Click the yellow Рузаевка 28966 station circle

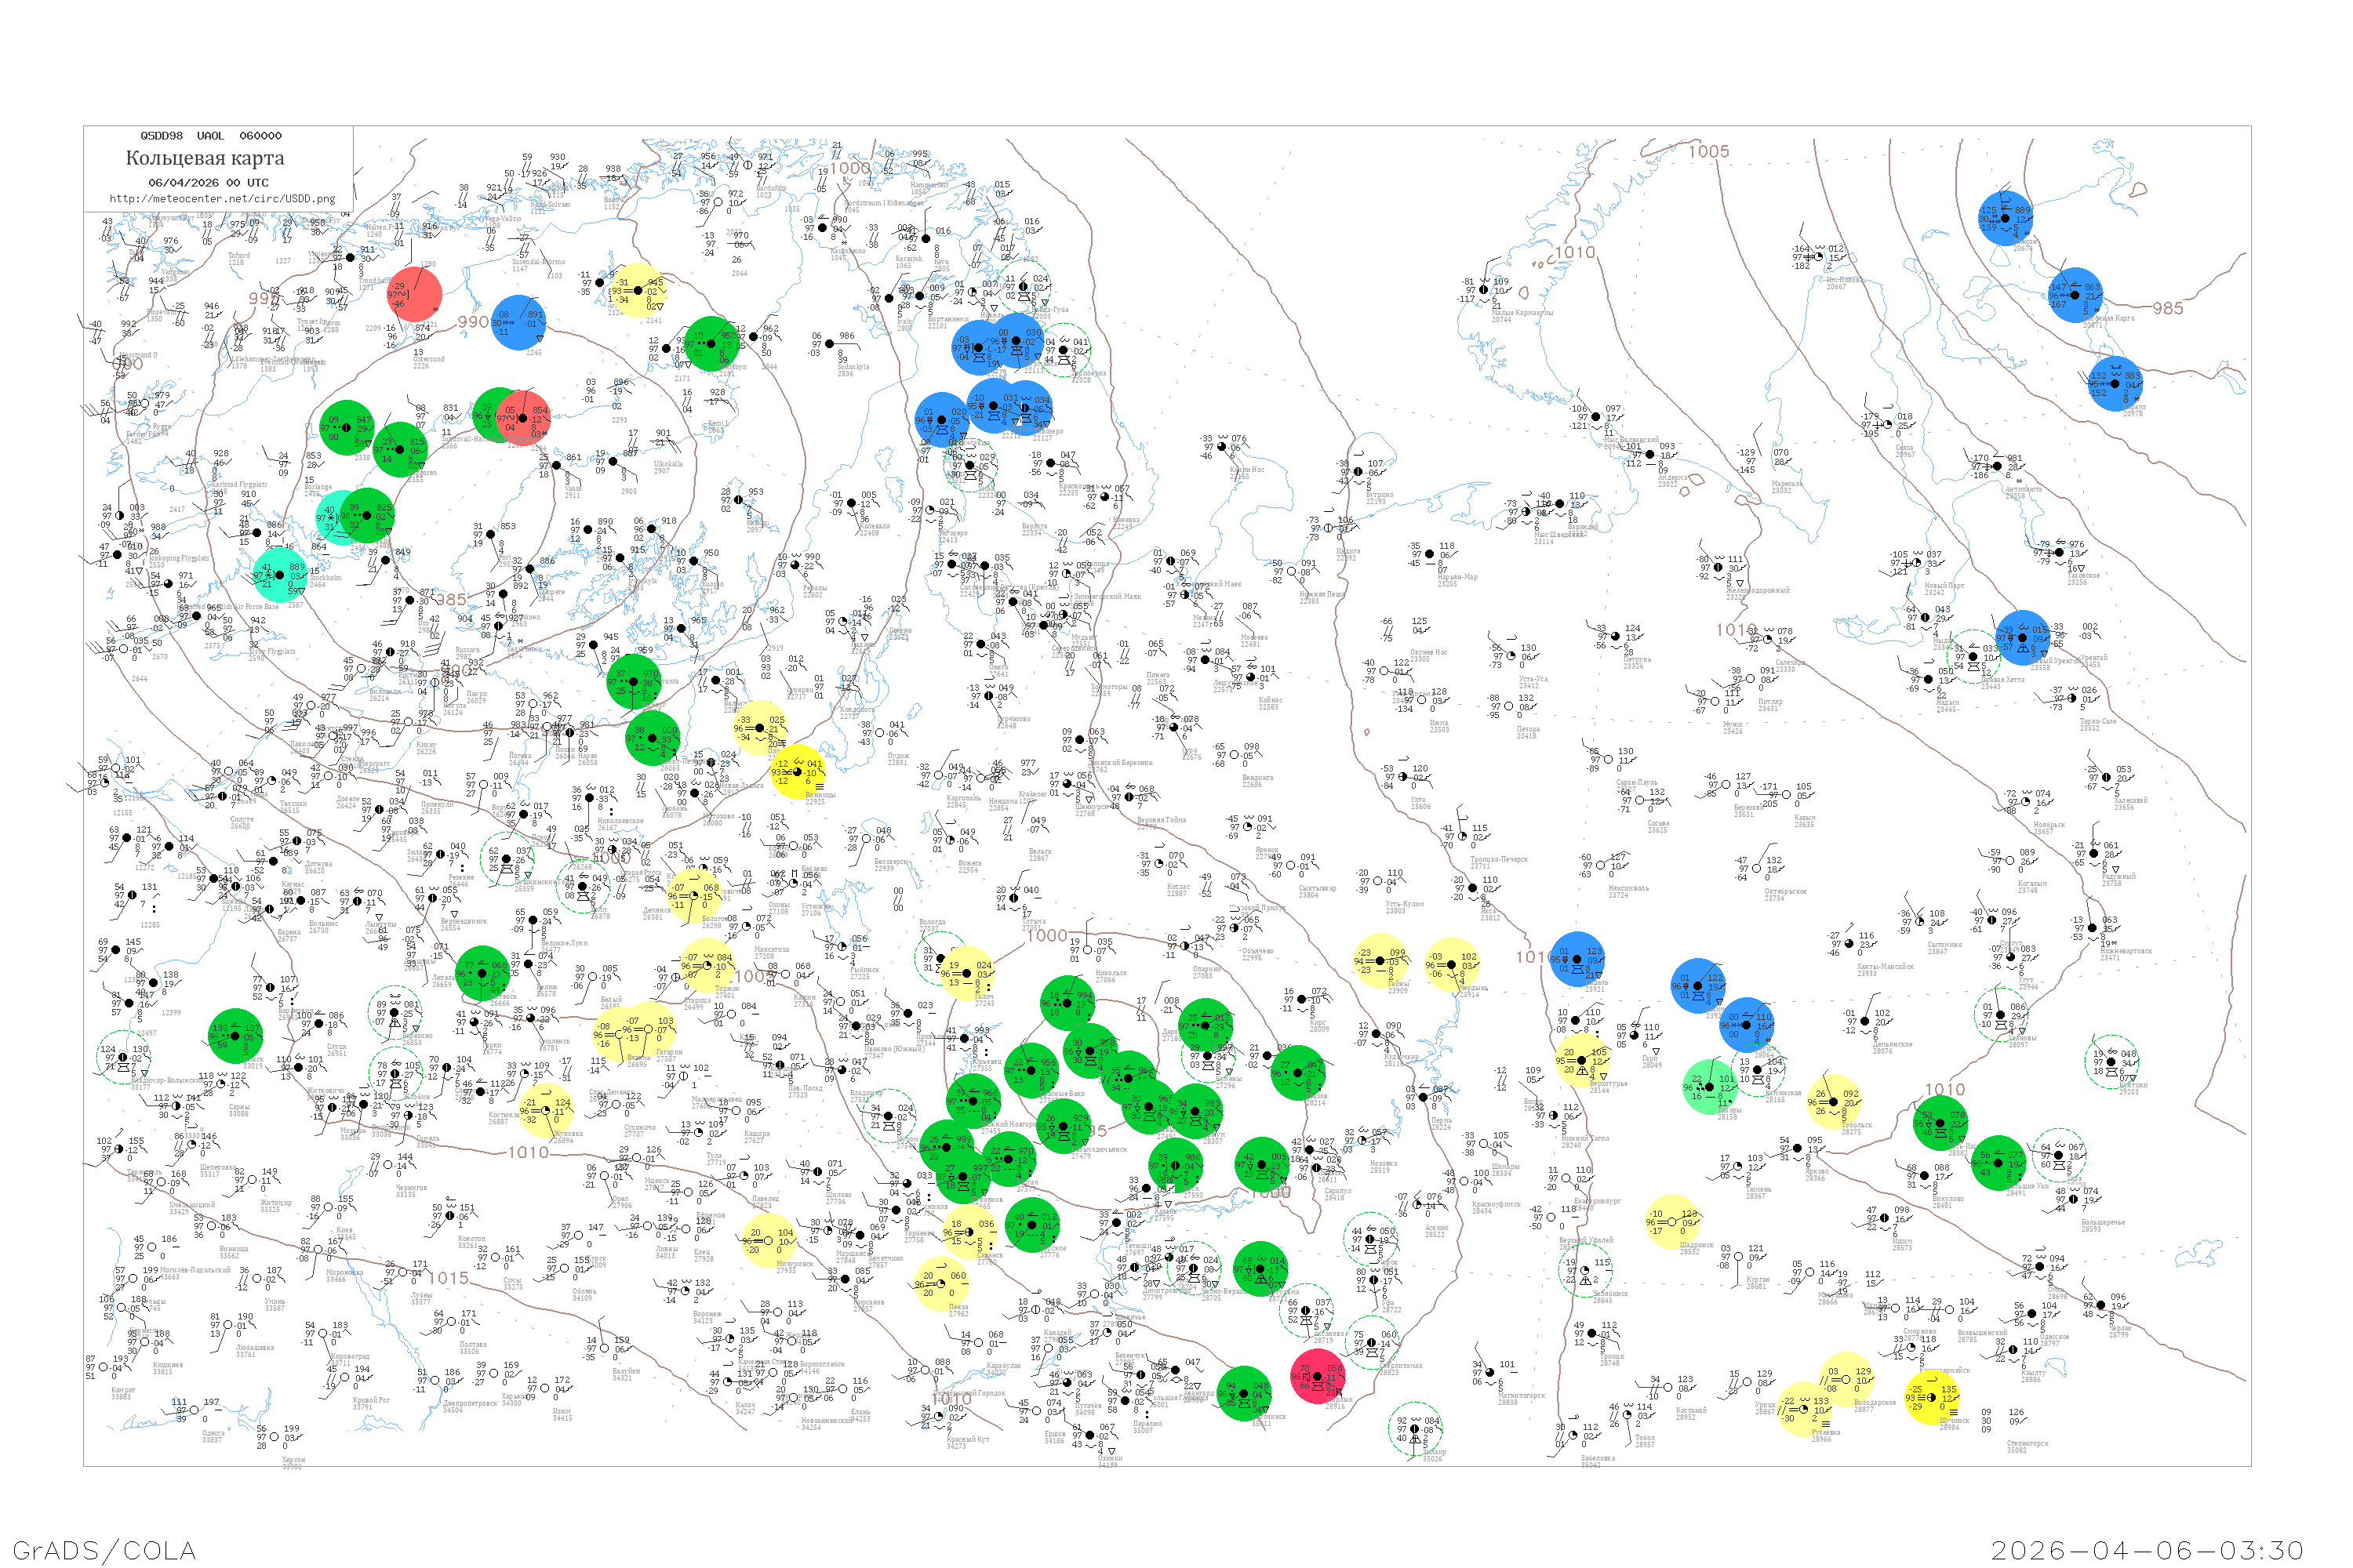point(1804,1409)
